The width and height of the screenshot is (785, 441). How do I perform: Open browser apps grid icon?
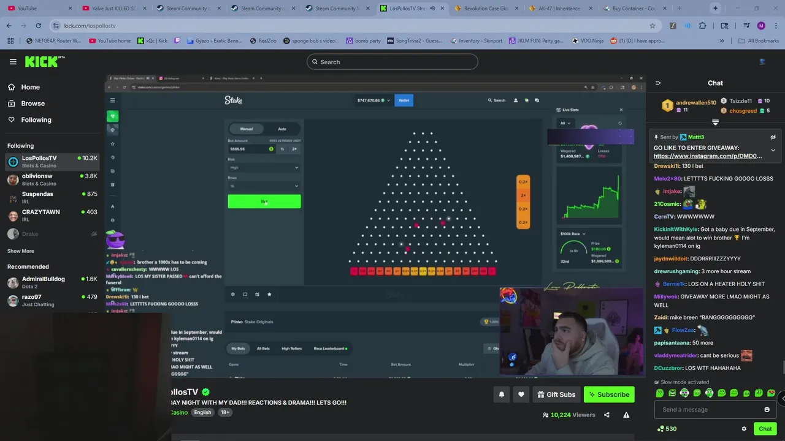10,41
